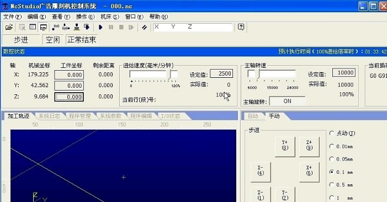Click the stop toolbar icon
This screenshot has height=202, width=387.
(121, 27)
